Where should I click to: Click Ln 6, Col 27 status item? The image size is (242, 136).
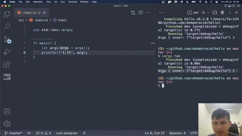coord(155,133)
